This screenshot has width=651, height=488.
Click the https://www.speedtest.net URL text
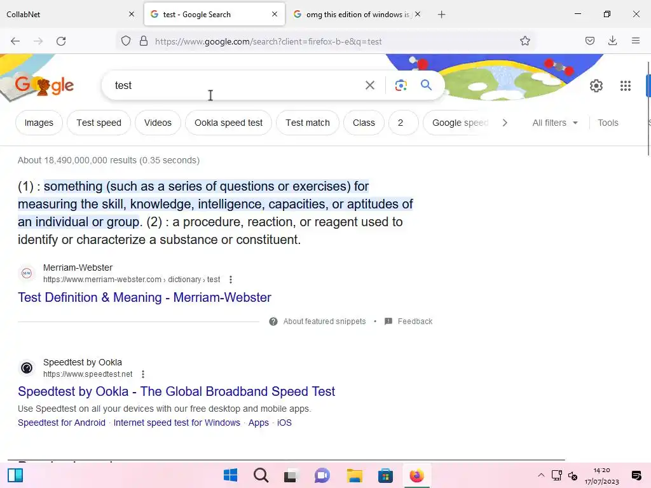88,374
